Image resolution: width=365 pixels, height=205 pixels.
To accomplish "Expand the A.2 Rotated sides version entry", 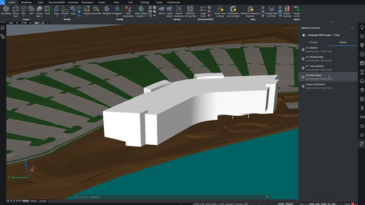I will tap(354, 59).
